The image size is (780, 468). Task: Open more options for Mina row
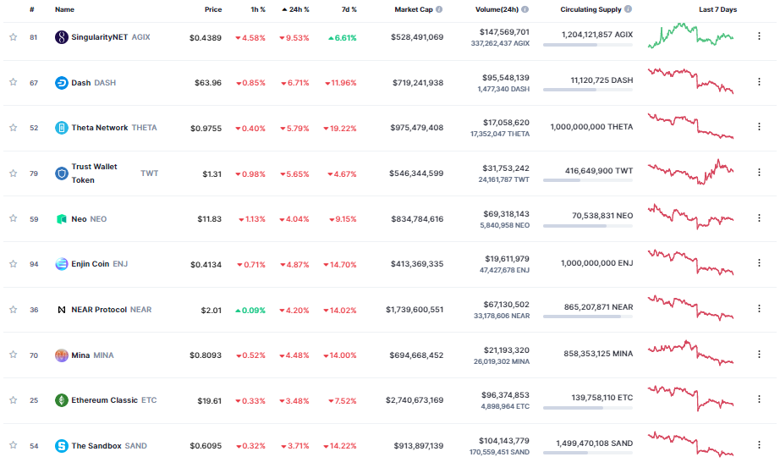tap(758, 355)
